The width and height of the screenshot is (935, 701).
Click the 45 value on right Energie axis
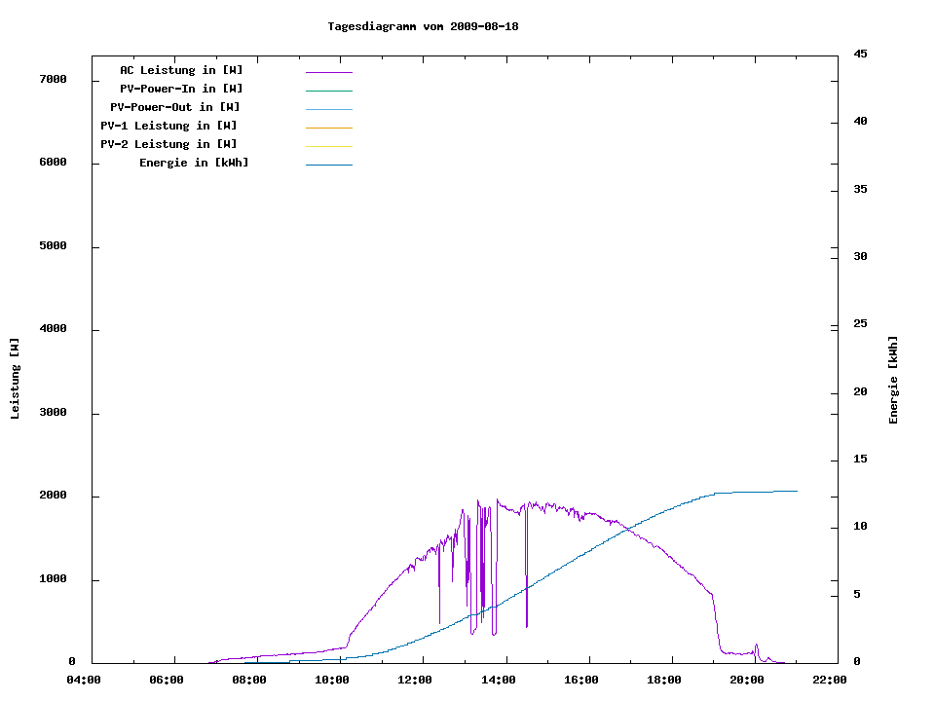860,55
